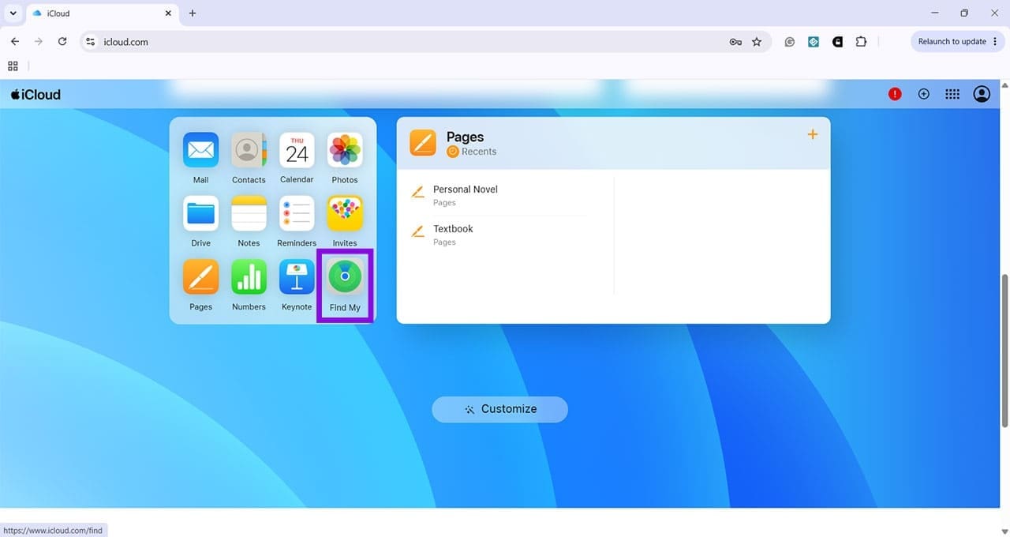The image size is (1010, 537).
Task: Open the Pages app icon in grid
Action: point(200,277)
